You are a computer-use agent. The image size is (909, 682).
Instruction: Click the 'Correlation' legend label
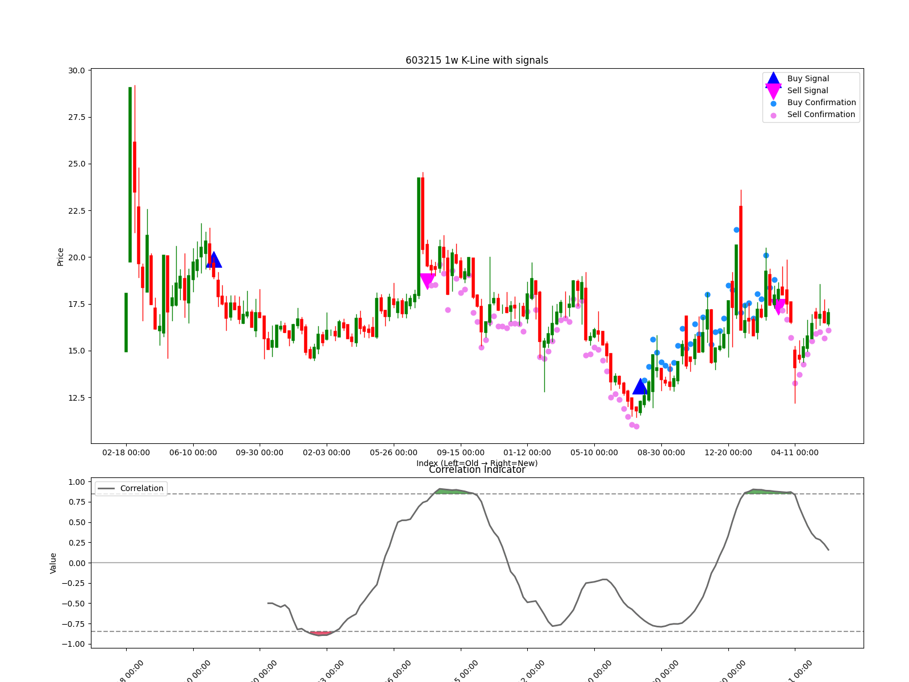pos(142,488)
